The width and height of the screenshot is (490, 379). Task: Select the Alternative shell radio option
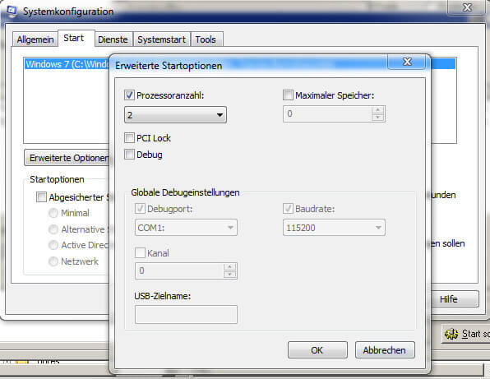click(x=53, y=229)
